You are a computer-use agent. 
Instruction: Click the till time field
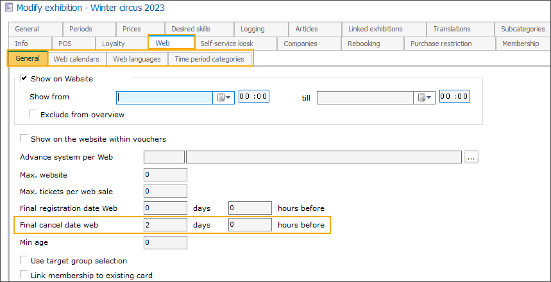click(x=455, y=96)
